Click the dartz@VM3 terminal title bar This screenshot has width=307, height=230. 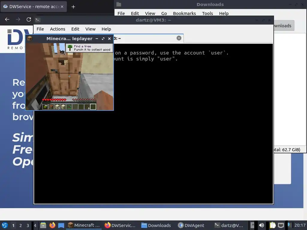click(x=153, y=20)
